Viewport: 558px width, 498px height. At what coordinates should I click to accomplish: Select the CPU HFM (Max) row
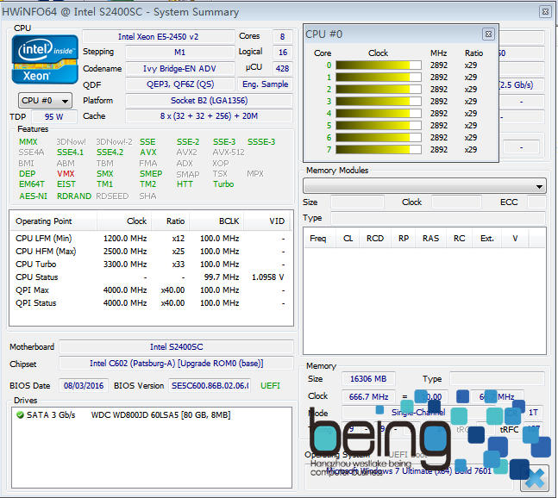click(x=151, y=252)
